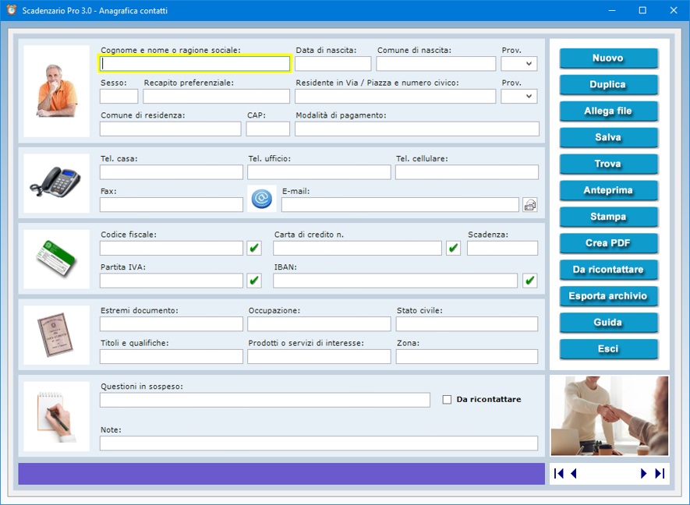Click the Modalità di pagamento field
The width and height of the screenshot is (690, 505).
pos(416,129)
